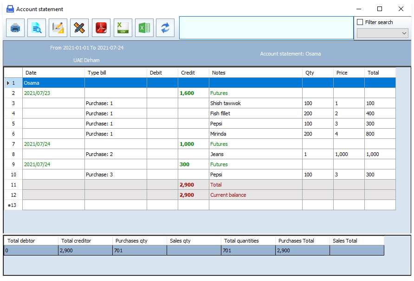Image resolution: width=414 pixels, height=281 pixels.
Task: Select row 1 header with the arrow indicator
Action: 13,83
